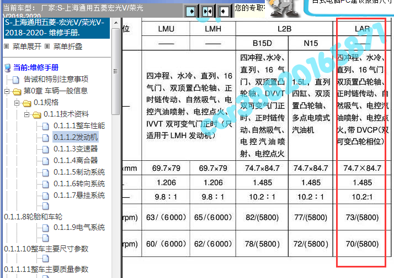Click the 63/(6000) power cell

[166, 217]
